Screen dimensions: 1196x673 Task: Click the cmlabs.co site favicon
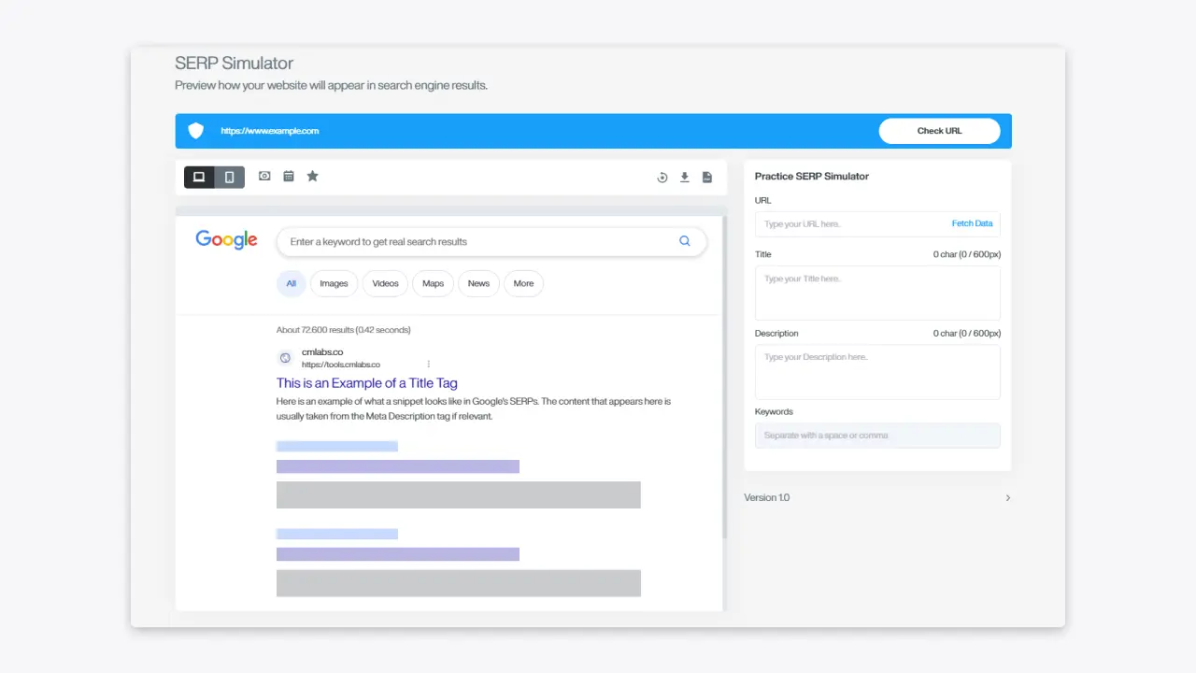click(286, 358)
